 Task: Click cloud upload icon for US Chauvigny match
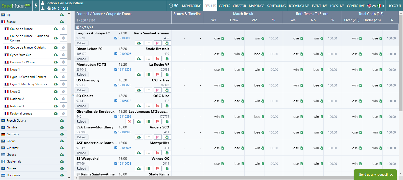click(139, 90)
